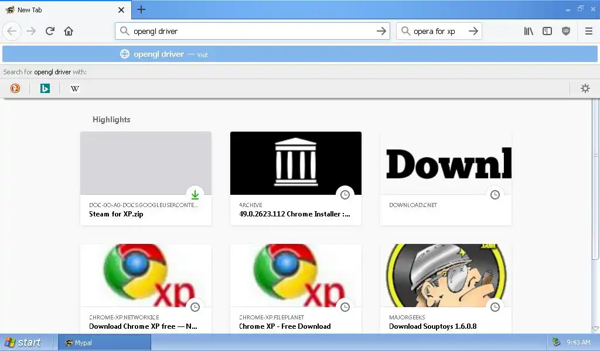Image resolution: width=600 pixels, height=351 pixels.
Task: Open the Library bookshelf icon
Action: pyautogui.click(x=529, y=31)
